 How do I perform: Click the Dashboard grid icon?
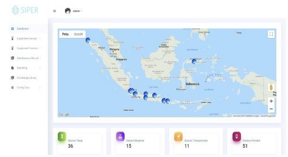13,28
